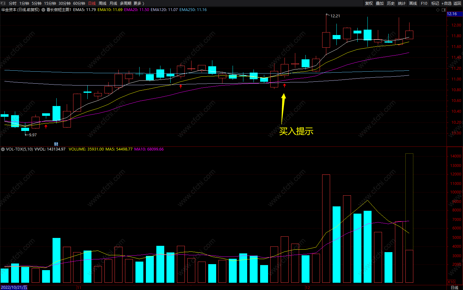The width and height of the screenshot is (463, 290).
Task: Expand the 更多 period options
Action: click(139, 3)
